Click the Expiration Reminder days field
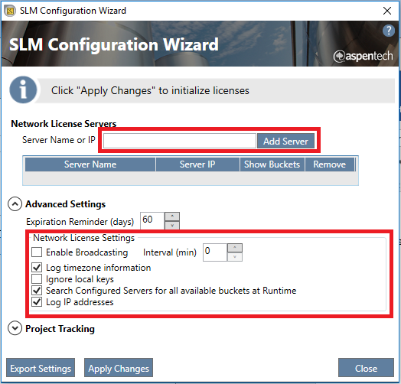This screenshot has width=401, height=384. 152,220
